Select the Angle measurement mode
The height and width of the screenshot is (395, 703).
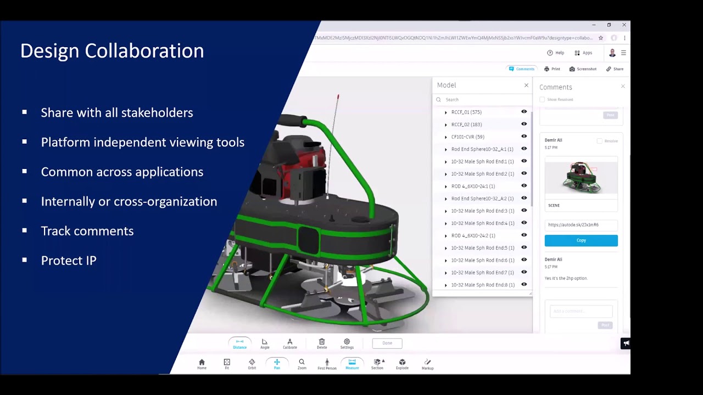265,343
